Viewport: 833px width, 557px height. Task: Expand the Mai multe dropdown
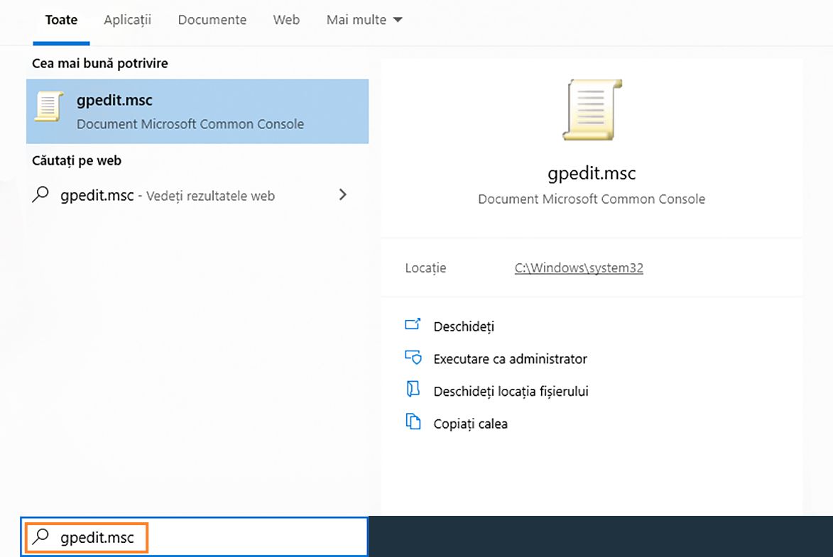[364, 20]
